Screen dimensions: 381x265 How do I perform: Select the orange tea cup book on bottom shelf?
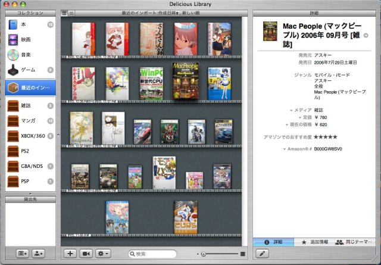click(186, 217)
